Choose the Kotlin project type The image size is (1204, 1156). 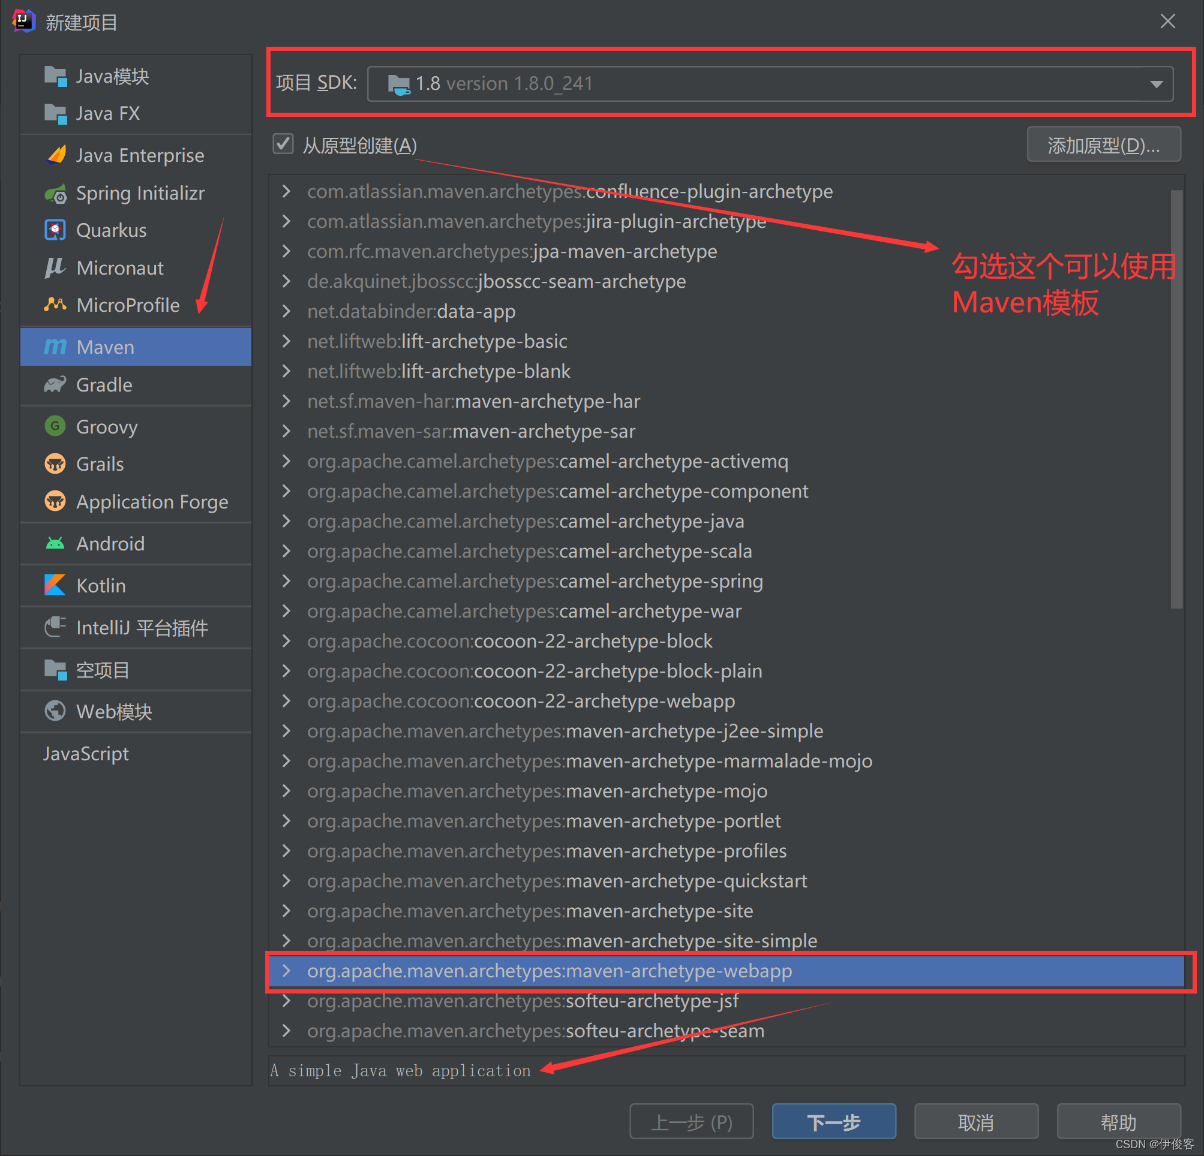click(136, 585)
